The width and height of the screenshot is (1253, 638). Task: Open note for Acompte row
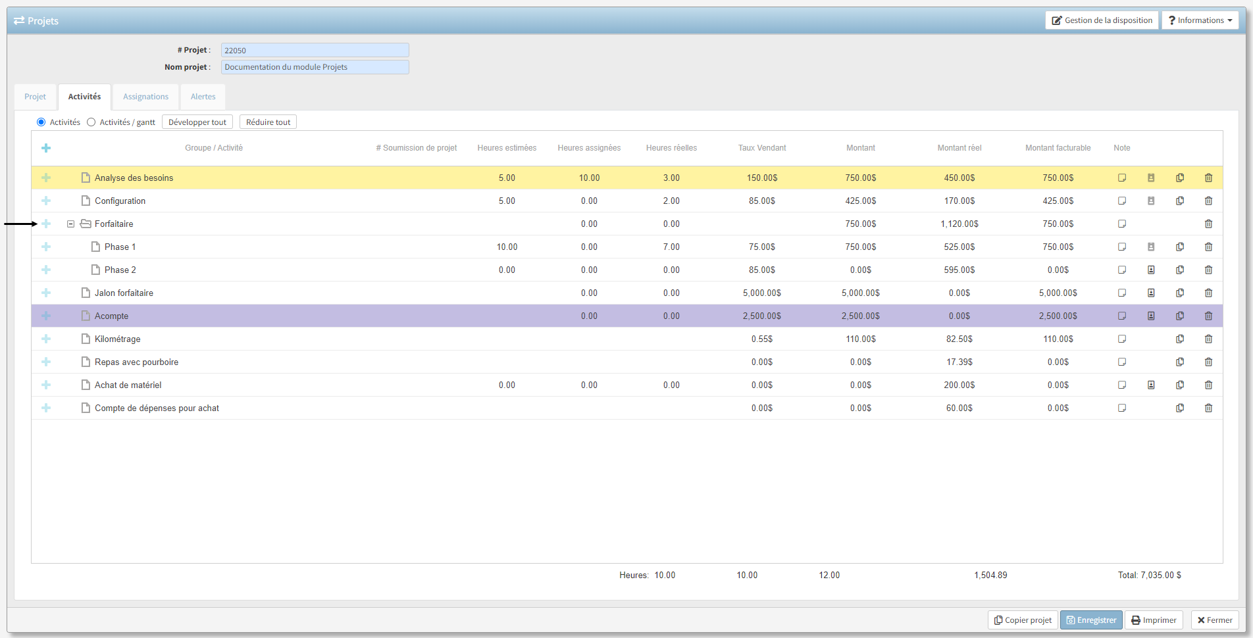click(1122, 316)
